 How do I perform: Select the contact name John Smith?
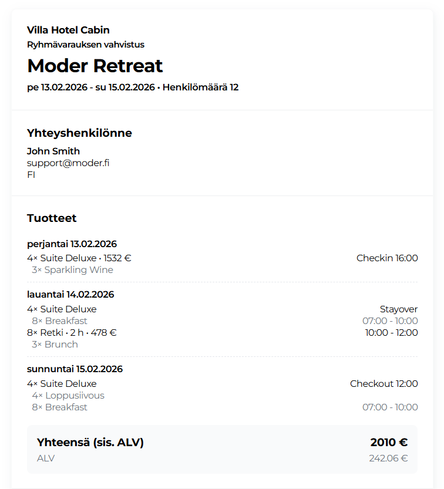(53, 151)
